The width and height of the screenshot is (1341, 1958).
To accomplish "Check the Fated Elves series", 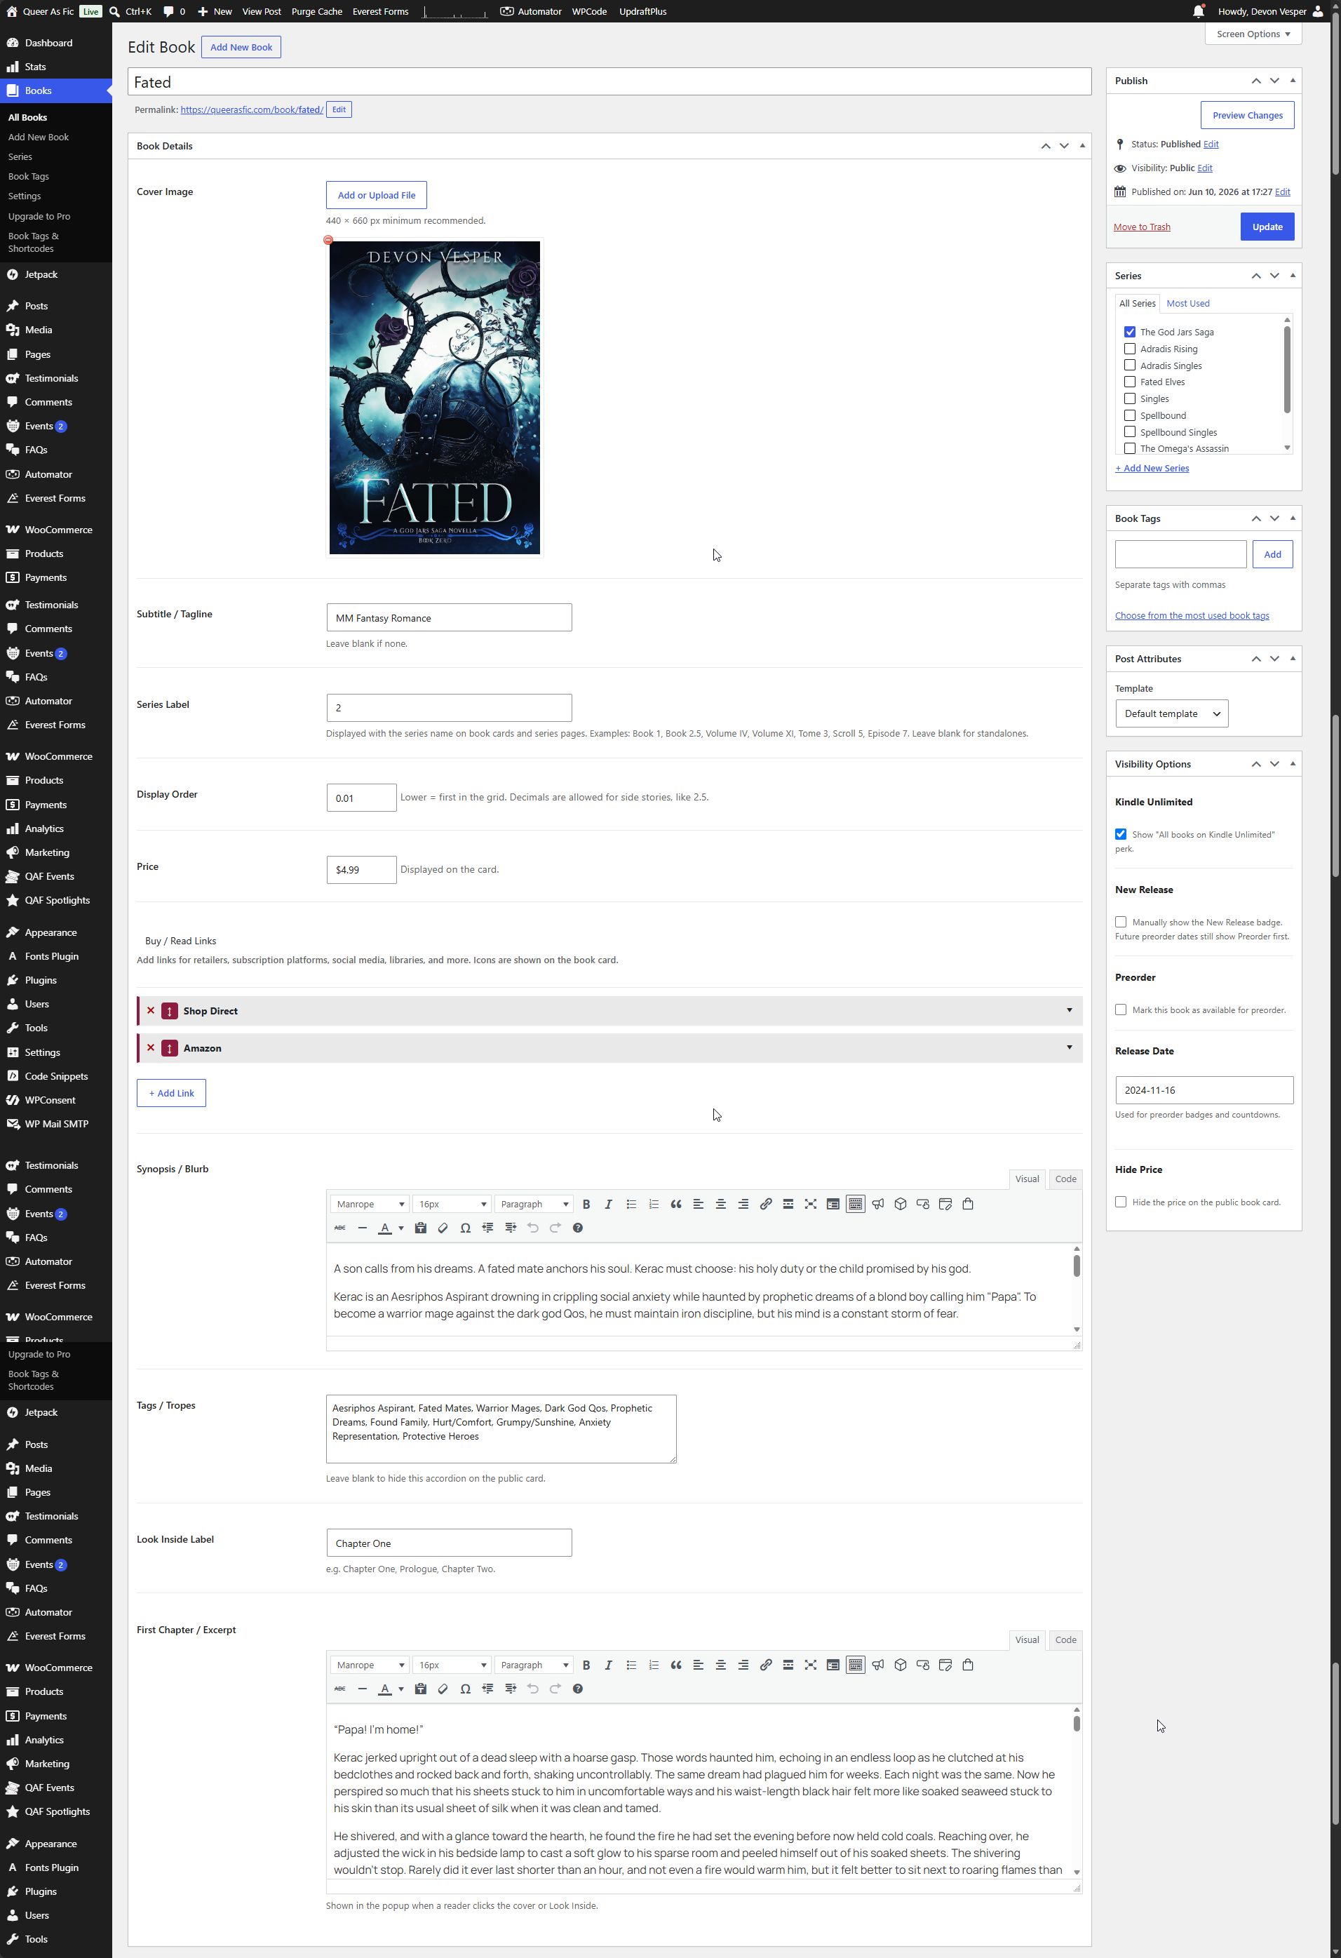I will click(x=1130, y=382).
